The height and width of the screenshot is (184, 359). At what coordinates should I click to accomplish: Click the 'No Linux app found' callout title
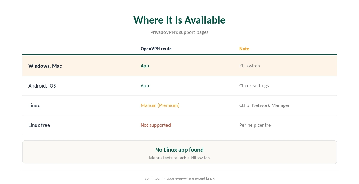180,150
